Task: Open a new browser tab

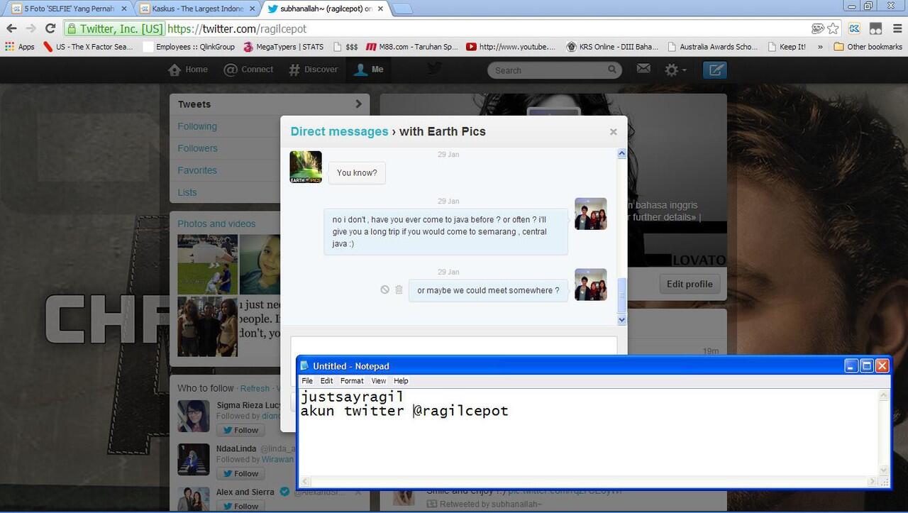Action: coord(402,9)
